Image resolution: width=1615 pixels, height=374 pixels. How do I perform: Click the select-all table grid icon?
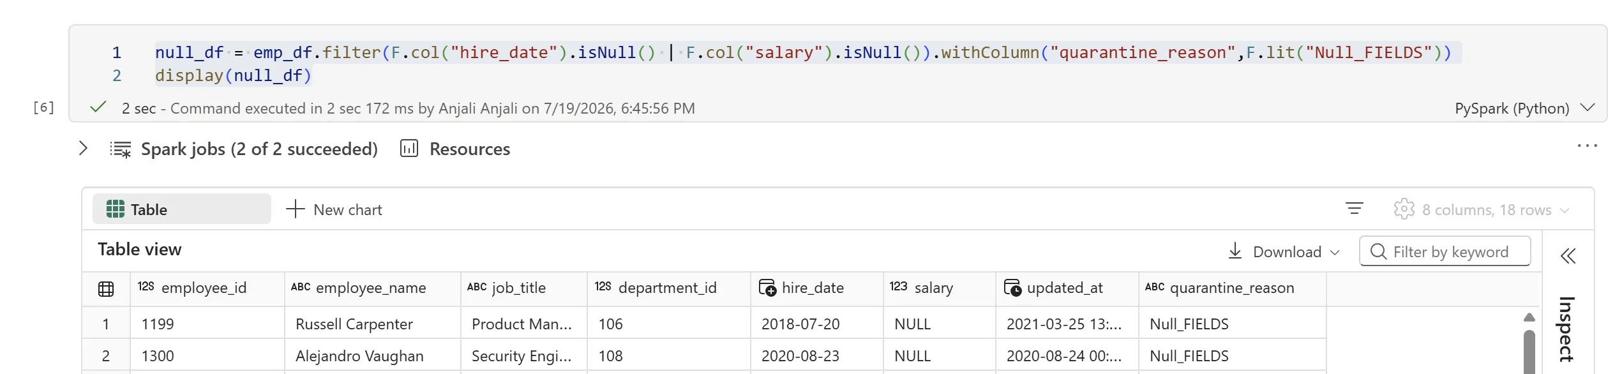coord(106,289)
